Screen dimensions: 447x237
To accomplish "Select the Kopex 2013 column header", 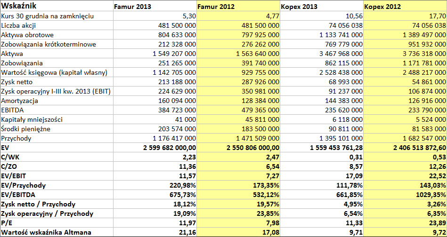I will pyautogui.click(x=322, y=6).
